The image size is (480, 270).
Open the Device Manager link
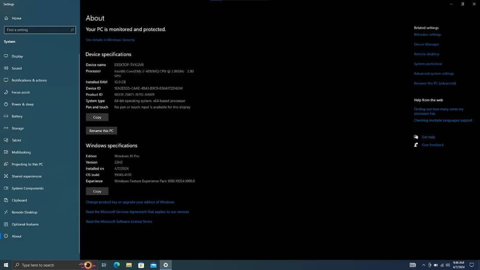[x=426, y=45]
